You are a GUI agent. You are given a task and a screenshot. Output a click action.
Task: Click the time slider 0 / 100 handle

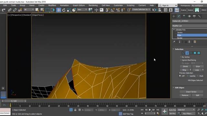click(x=14, y=101)
